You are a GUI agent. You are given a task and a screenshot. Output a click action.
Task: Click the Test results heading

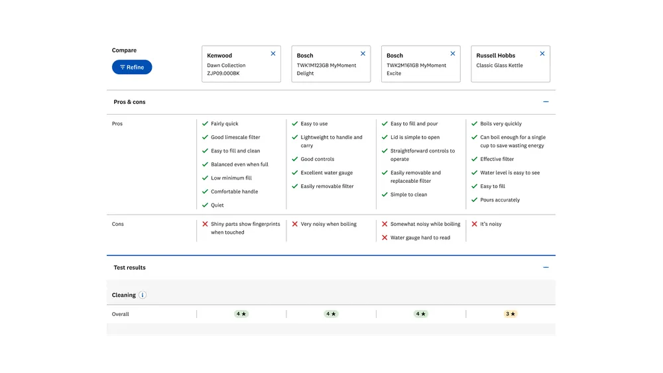(x=130, y=268)
